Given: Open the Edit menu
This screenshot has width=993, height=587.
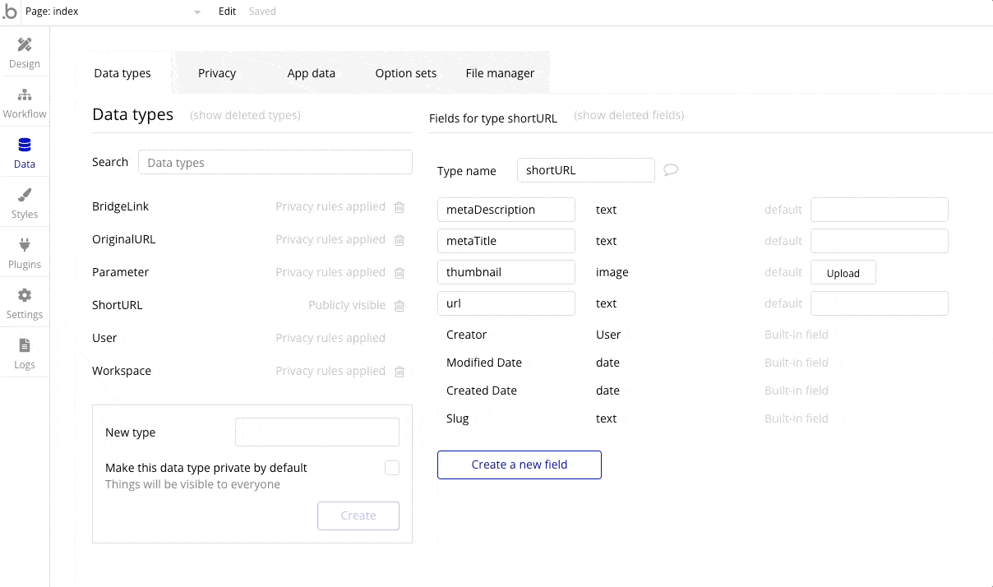Looking at the screenshot, I should click(227, 12).
